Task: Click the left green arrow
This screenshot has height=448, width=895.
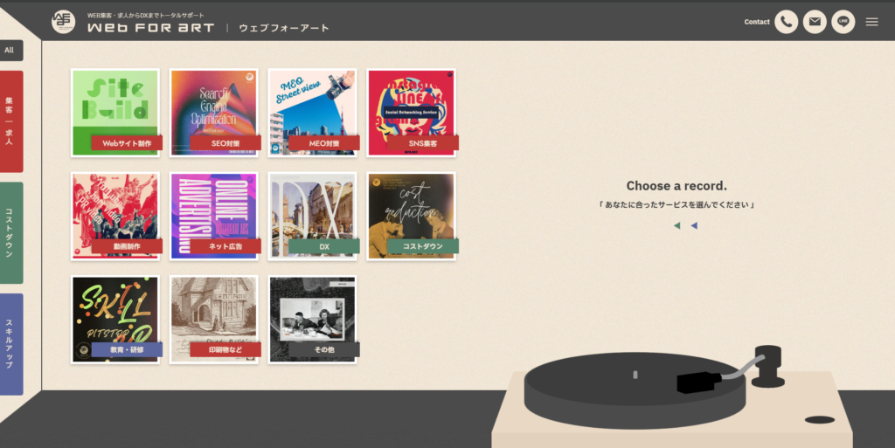Action: 676,225
